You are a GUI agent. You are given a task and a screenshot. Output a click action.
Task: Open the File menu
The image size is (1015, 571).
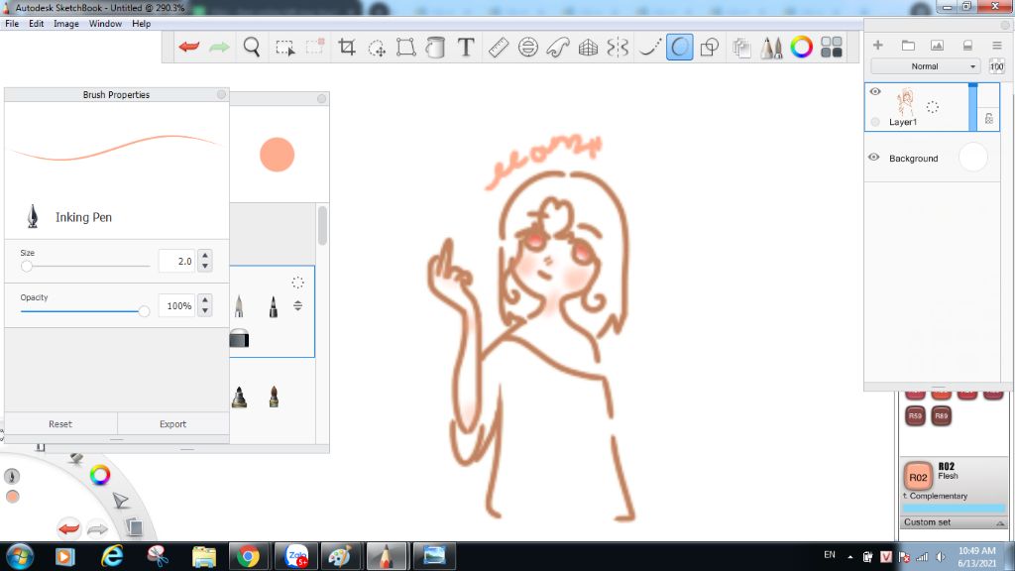tap(12, 24)
